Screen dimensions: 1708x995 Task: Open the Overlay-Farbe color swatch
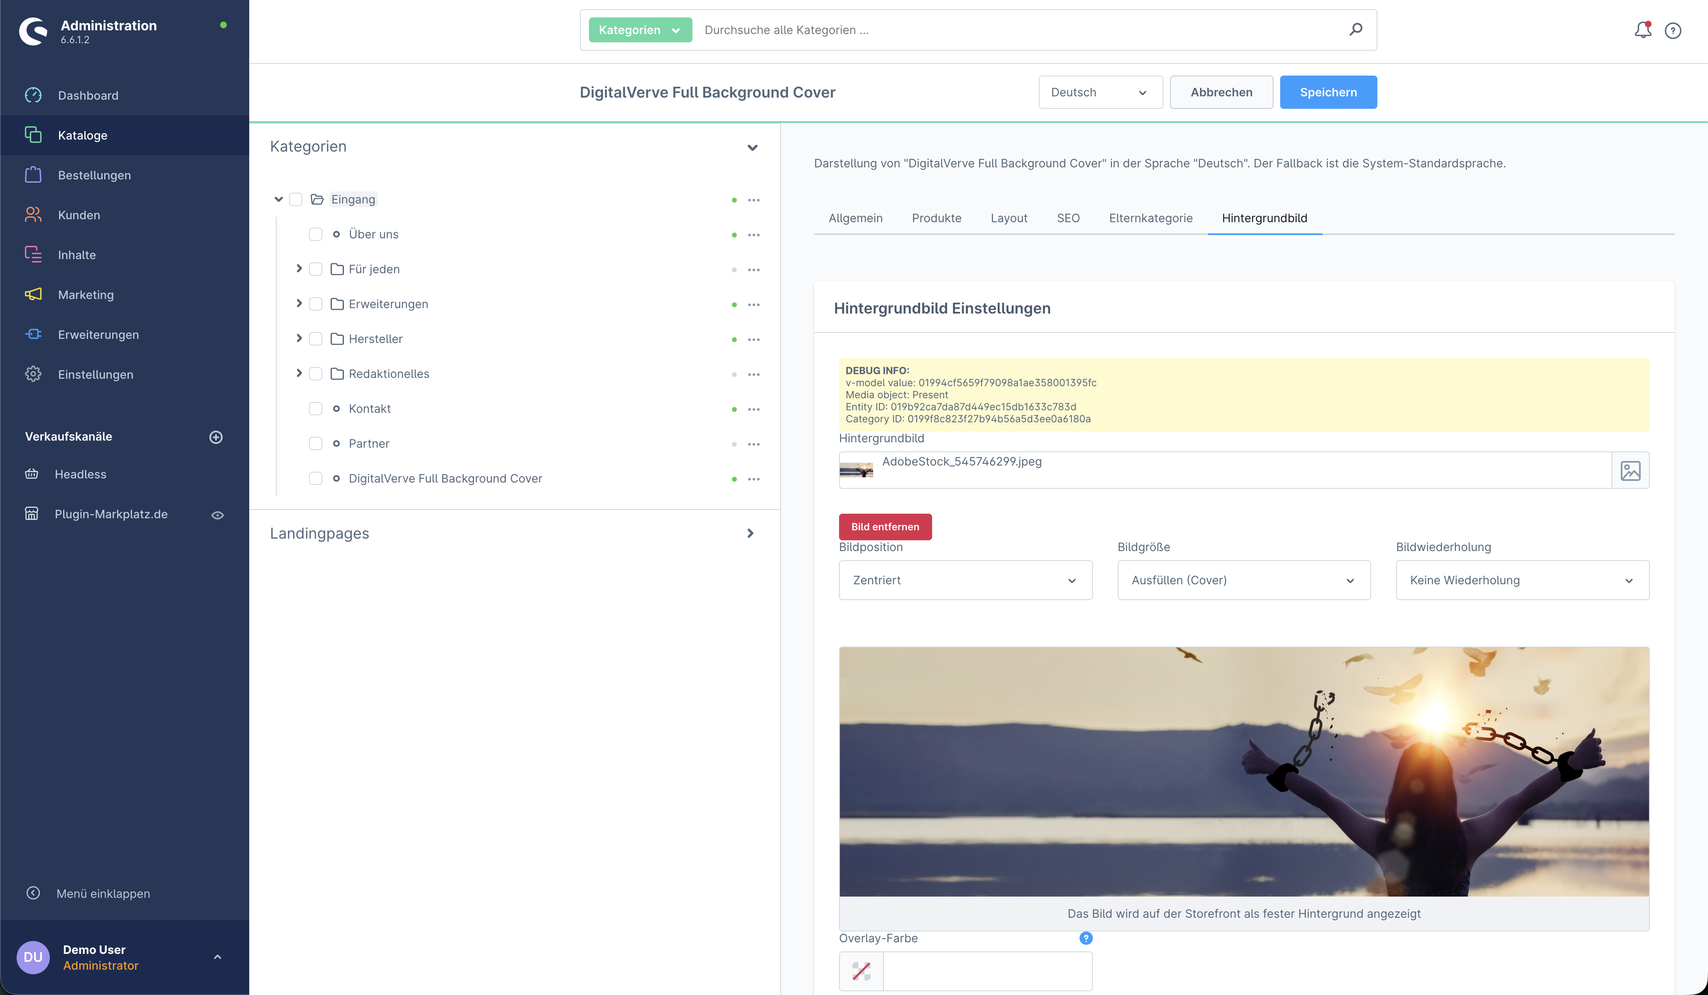861,970
